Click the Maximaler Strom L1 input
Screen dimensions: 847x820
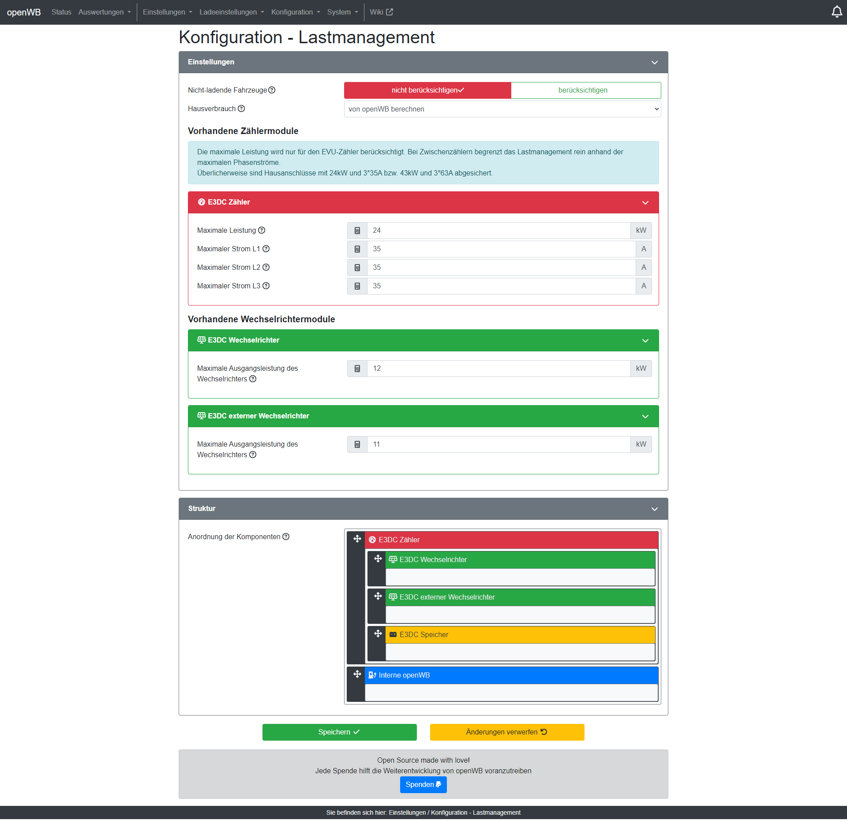[x=501, y=249]
